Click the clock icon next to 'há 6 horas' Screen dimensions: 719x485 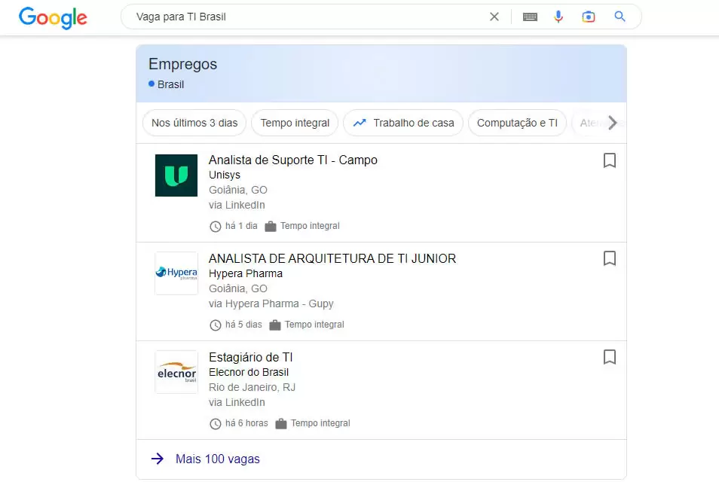(x=215, y=424)
